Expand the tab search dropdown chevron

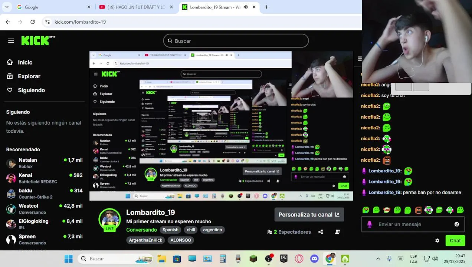click(x=7, y=7)
